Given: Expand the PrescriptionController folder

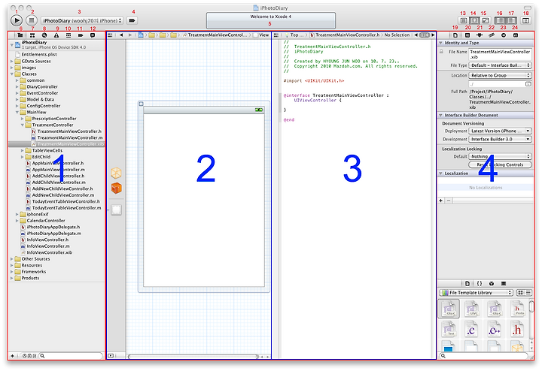Looking at the screenshot, I should (23, 119).
